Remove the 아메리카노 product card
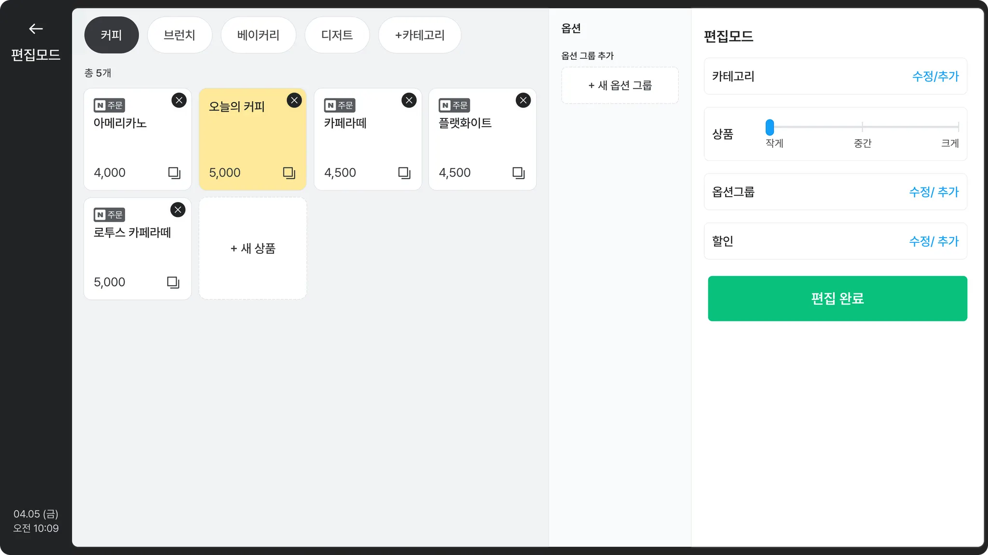 click(179, 100)
